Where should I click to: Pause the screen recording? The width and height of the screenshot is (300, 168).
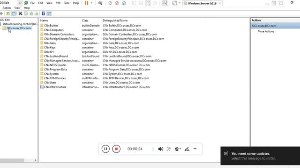105,149
